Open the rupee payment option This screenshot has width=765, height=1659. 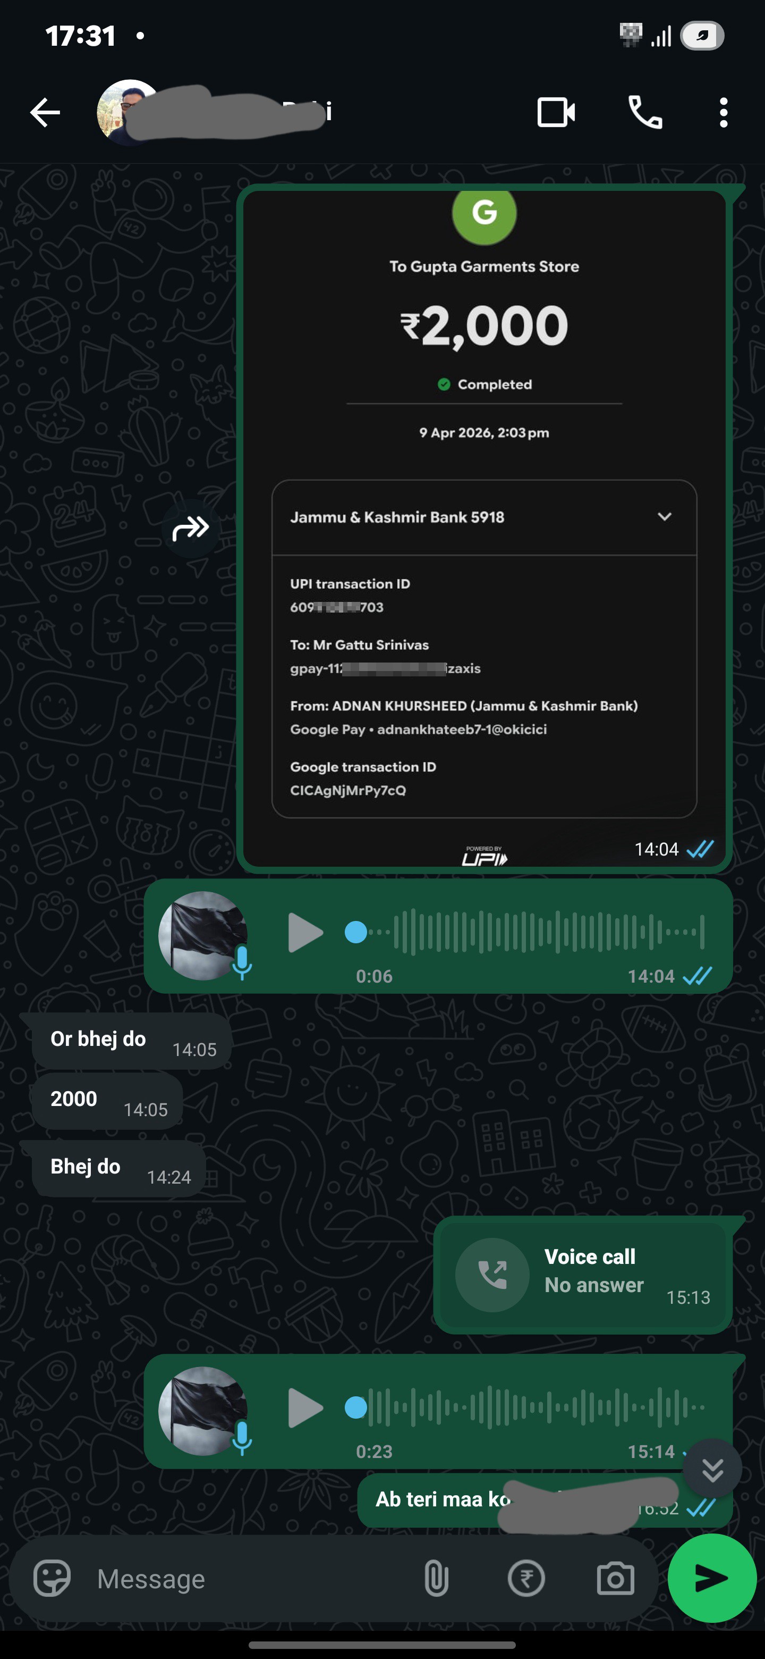(526, 1579)
